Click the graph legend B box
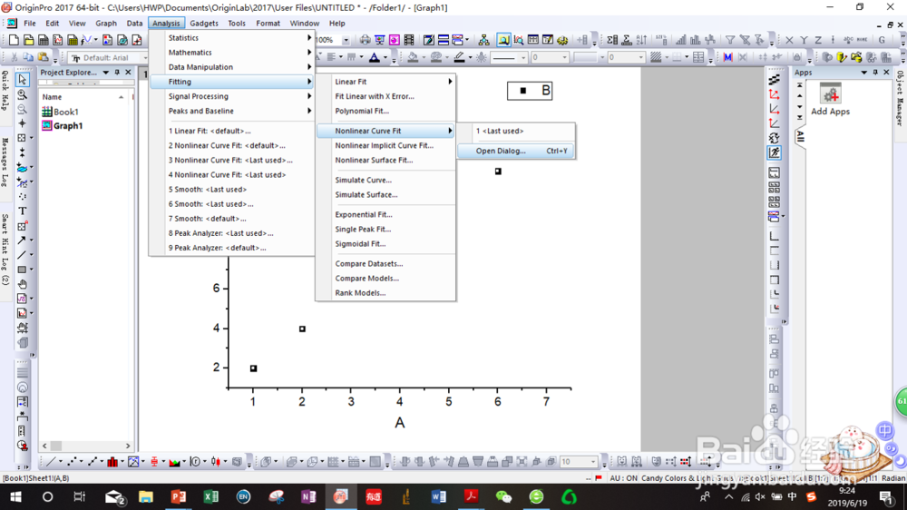907x510 pixels. pyautogui.click(x=530, y=91)
